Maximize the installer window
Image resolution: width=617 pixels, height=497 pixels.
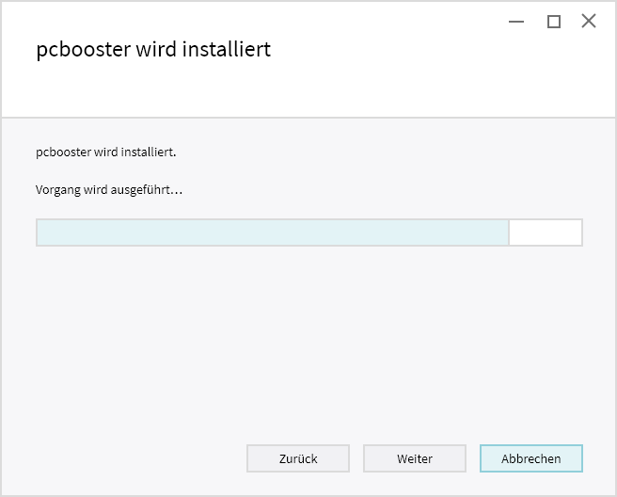click(x=554, y=22)
